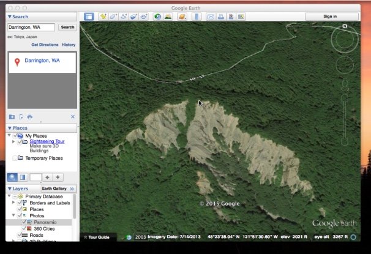Move item down with the down arrow

(58, 177)
